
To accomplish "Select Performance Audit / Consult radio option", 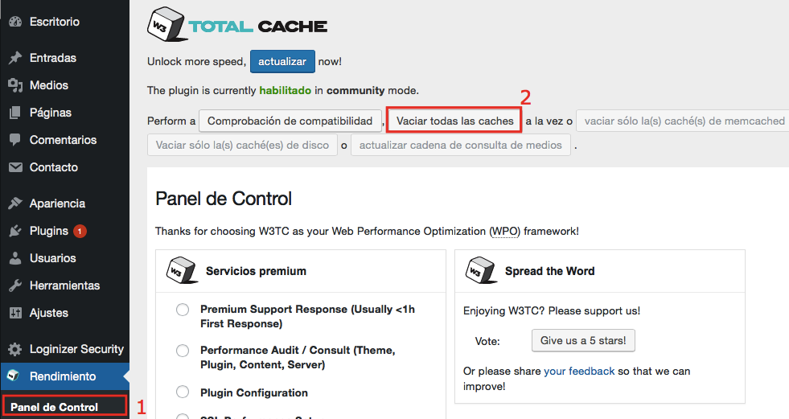I will (x=183, y=351).
